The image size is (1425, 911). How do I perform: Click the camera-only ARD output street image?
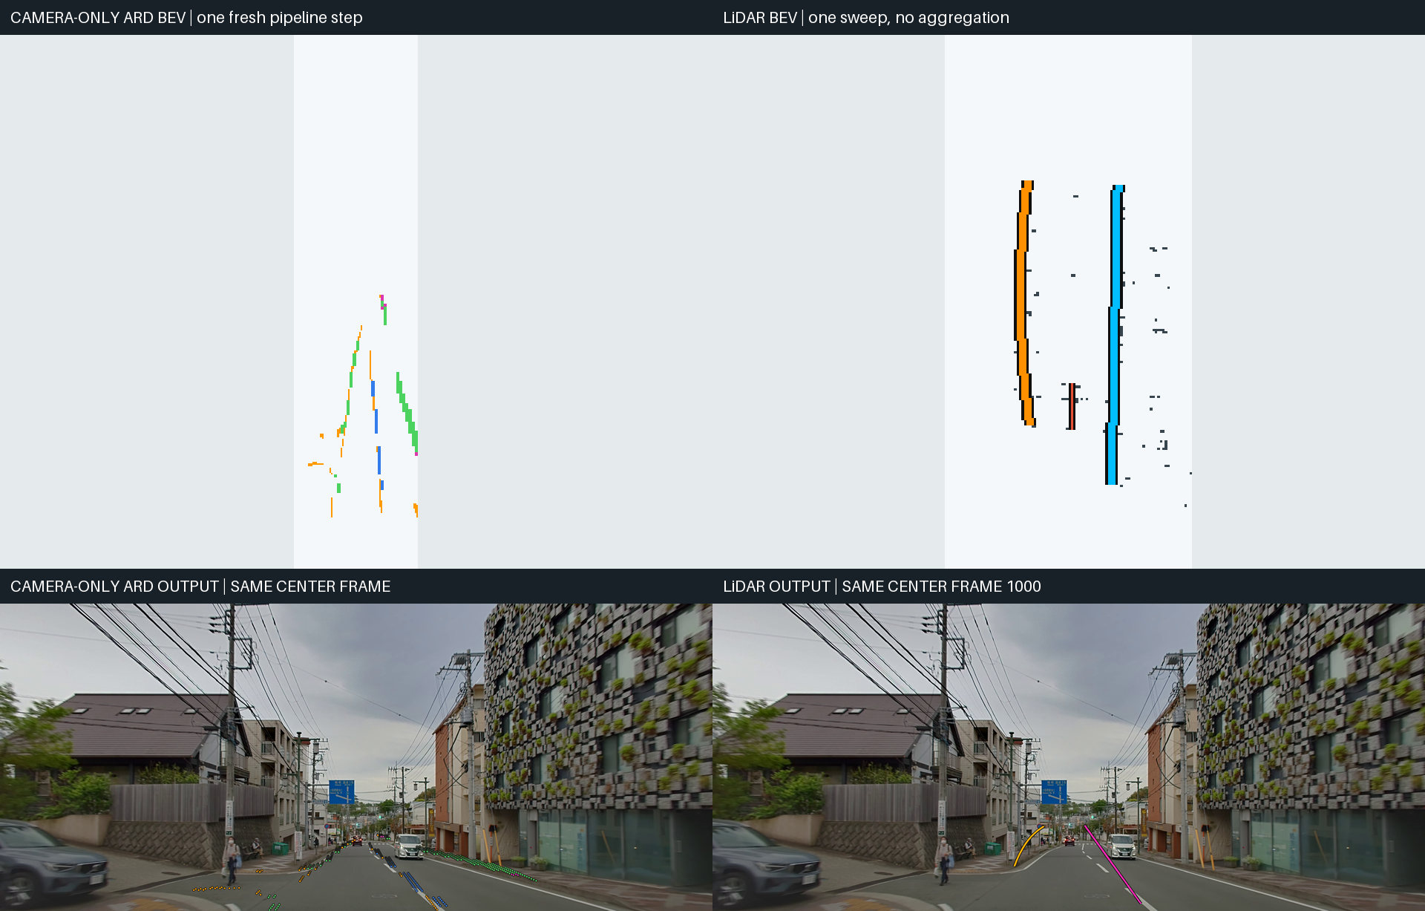[356, 757]
